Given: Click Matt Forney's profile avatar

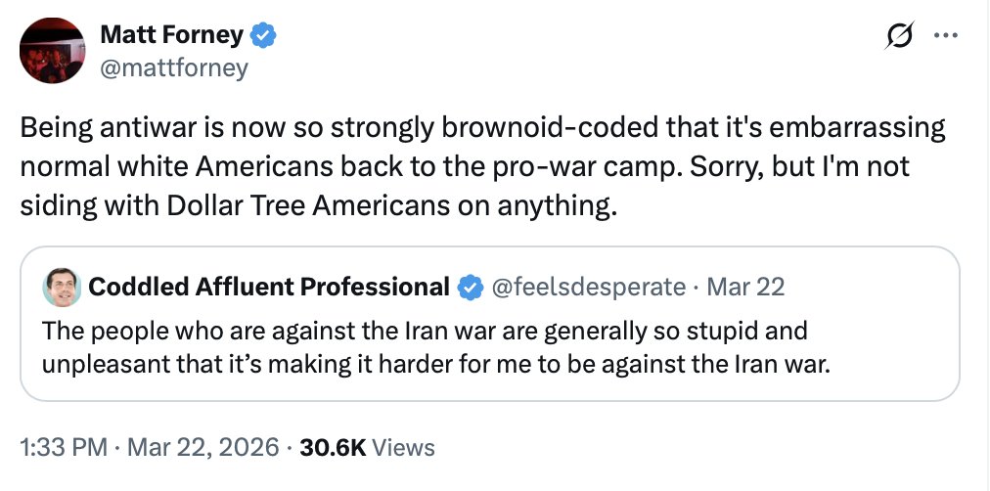Looking at the screenshot, I should (x=51, y=50).
